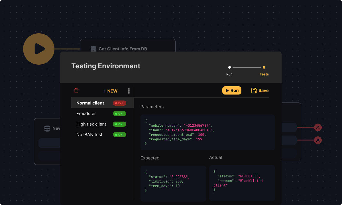Select the High risk client test case
342x205 pixels.
[91, 124]
